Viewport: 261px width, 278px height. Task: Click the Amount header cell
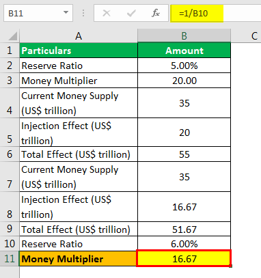click(x=184, y=51)
